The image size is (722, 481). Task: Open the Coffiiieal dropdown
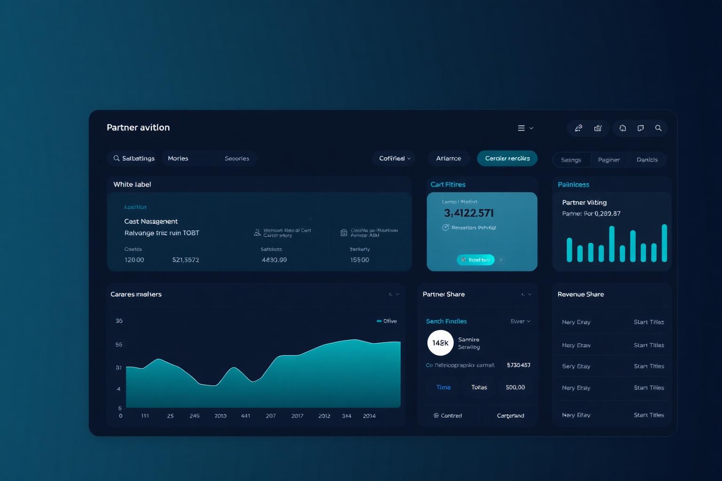pos(394,158)
